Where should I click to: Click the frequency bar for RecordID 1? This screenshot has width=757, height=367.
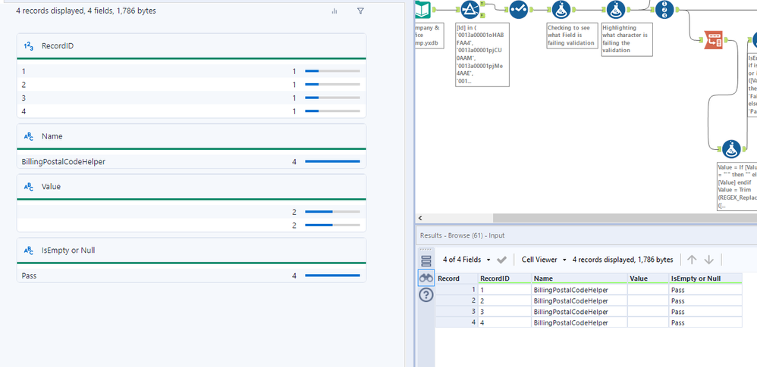point(332,71)
